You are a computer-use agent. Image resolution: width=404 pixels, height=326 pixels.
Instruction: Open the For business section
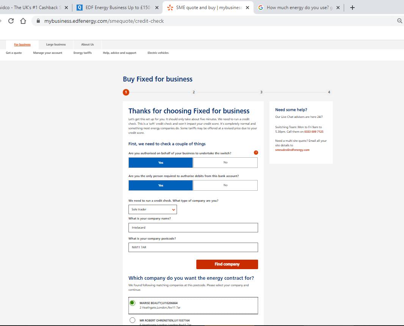(x=22, y=45)
